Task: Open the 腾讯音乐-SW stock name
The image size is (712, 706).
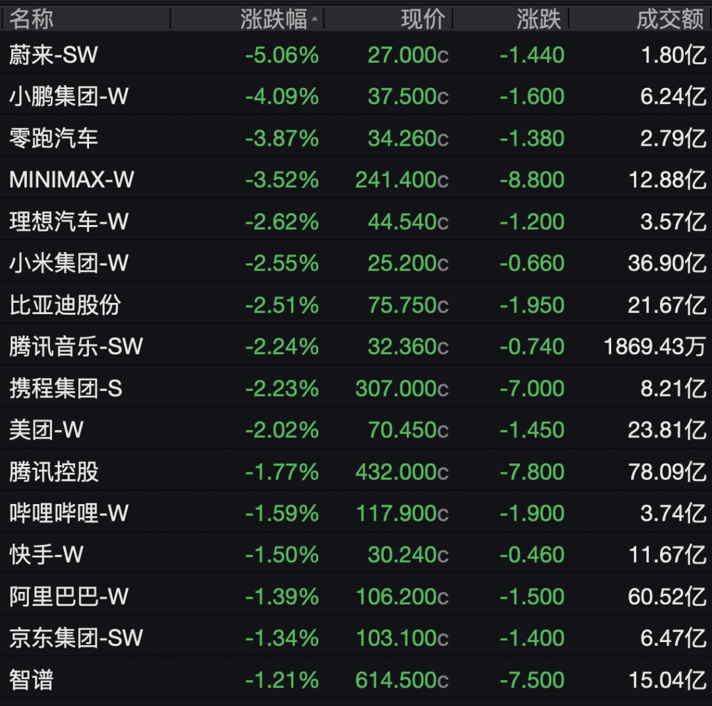Action: [76, 346]
